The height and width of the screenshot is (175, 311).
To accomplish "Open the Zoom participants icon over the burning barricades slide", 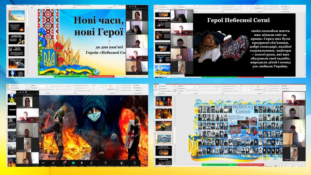I will pyautogui.click(x=53, y=163).
